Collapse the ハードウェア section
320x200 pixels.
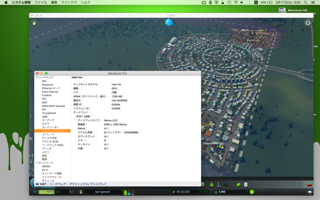click(x=37, y=78)
